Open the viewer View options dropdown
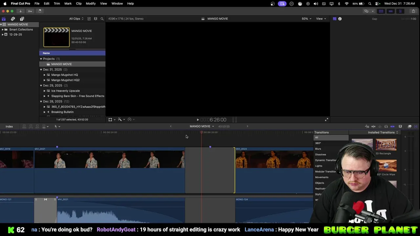Viewport: 420px width, 236px height. click(321, 19)
